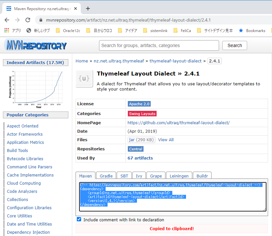Open the Code Analyzers category
Viewport: 272px width, 236px height.
pos(22,191)
